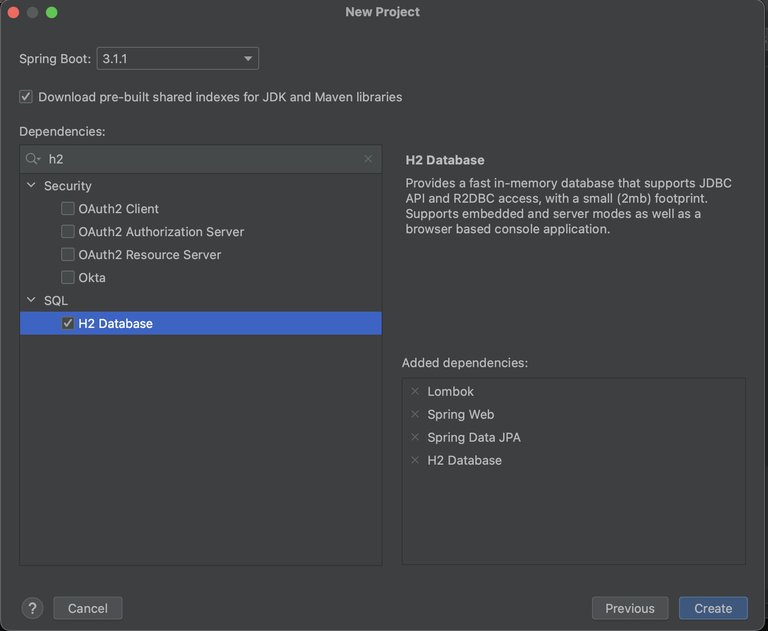The width and height of the screenshot is (768, 631).
Task: Remove Lombok from added dependencies
Action: (x=415, y=391)
